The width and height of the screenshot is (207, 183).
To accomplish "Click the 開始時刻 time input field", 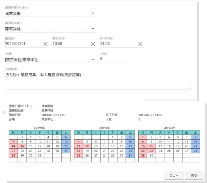I will [x=70, y=44].
